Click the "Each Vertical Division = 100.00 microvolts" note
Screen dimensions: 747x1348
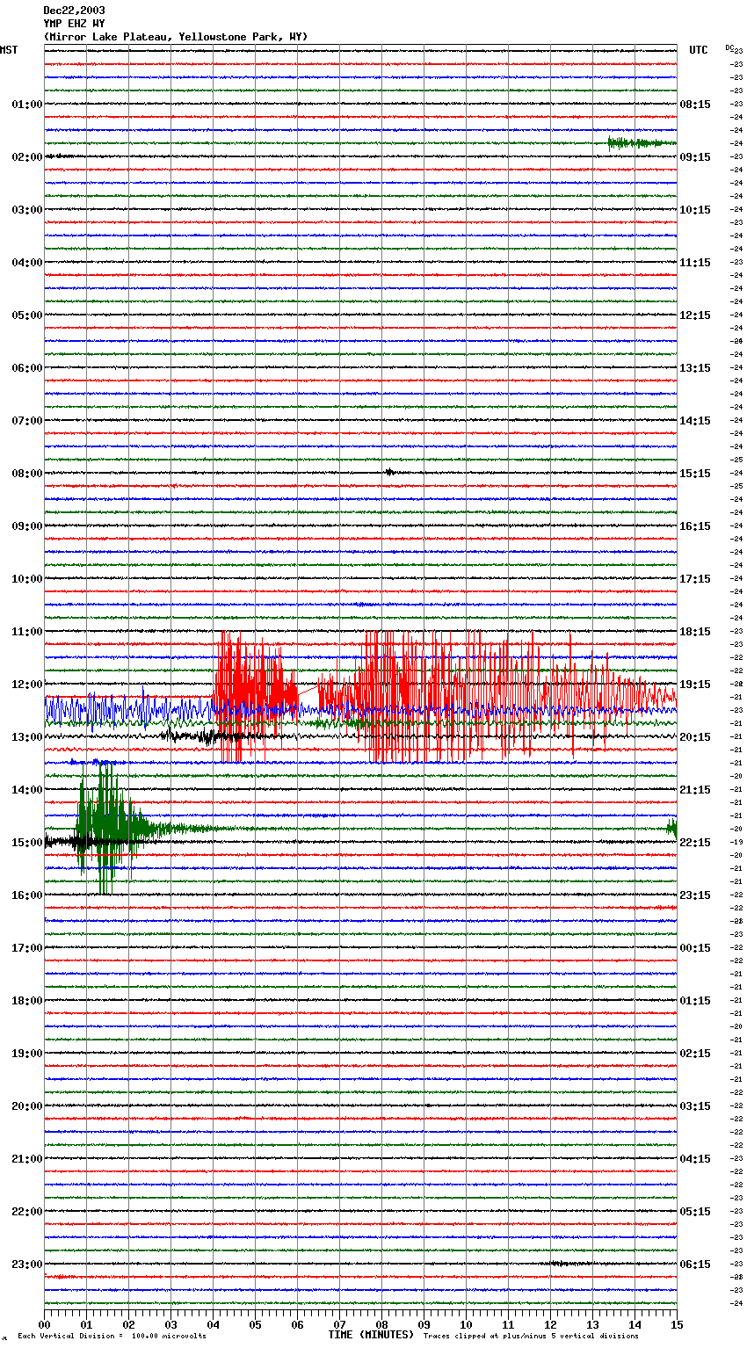pos(112,1336)
